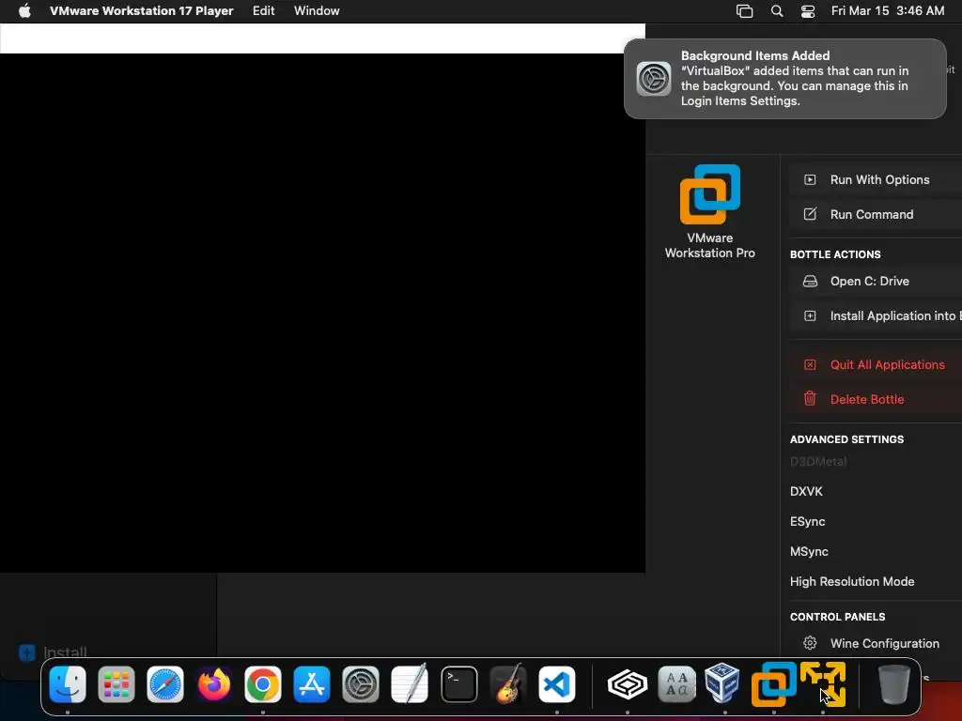Click the drive icon beside Open C: Drive
962x721 pixels.
810,282
